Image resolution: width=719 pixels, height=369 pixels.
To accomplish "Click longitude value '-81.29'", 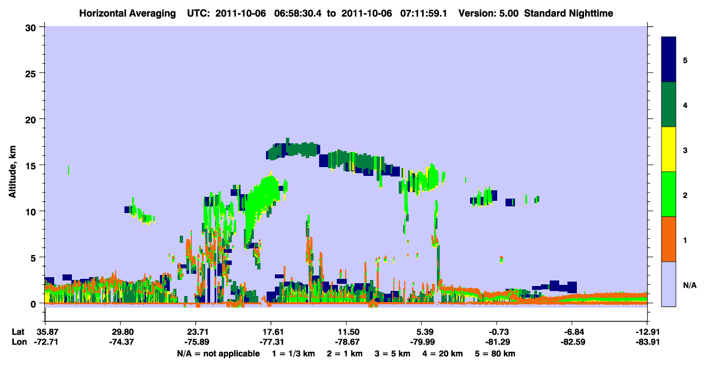I will coord(497,342).
